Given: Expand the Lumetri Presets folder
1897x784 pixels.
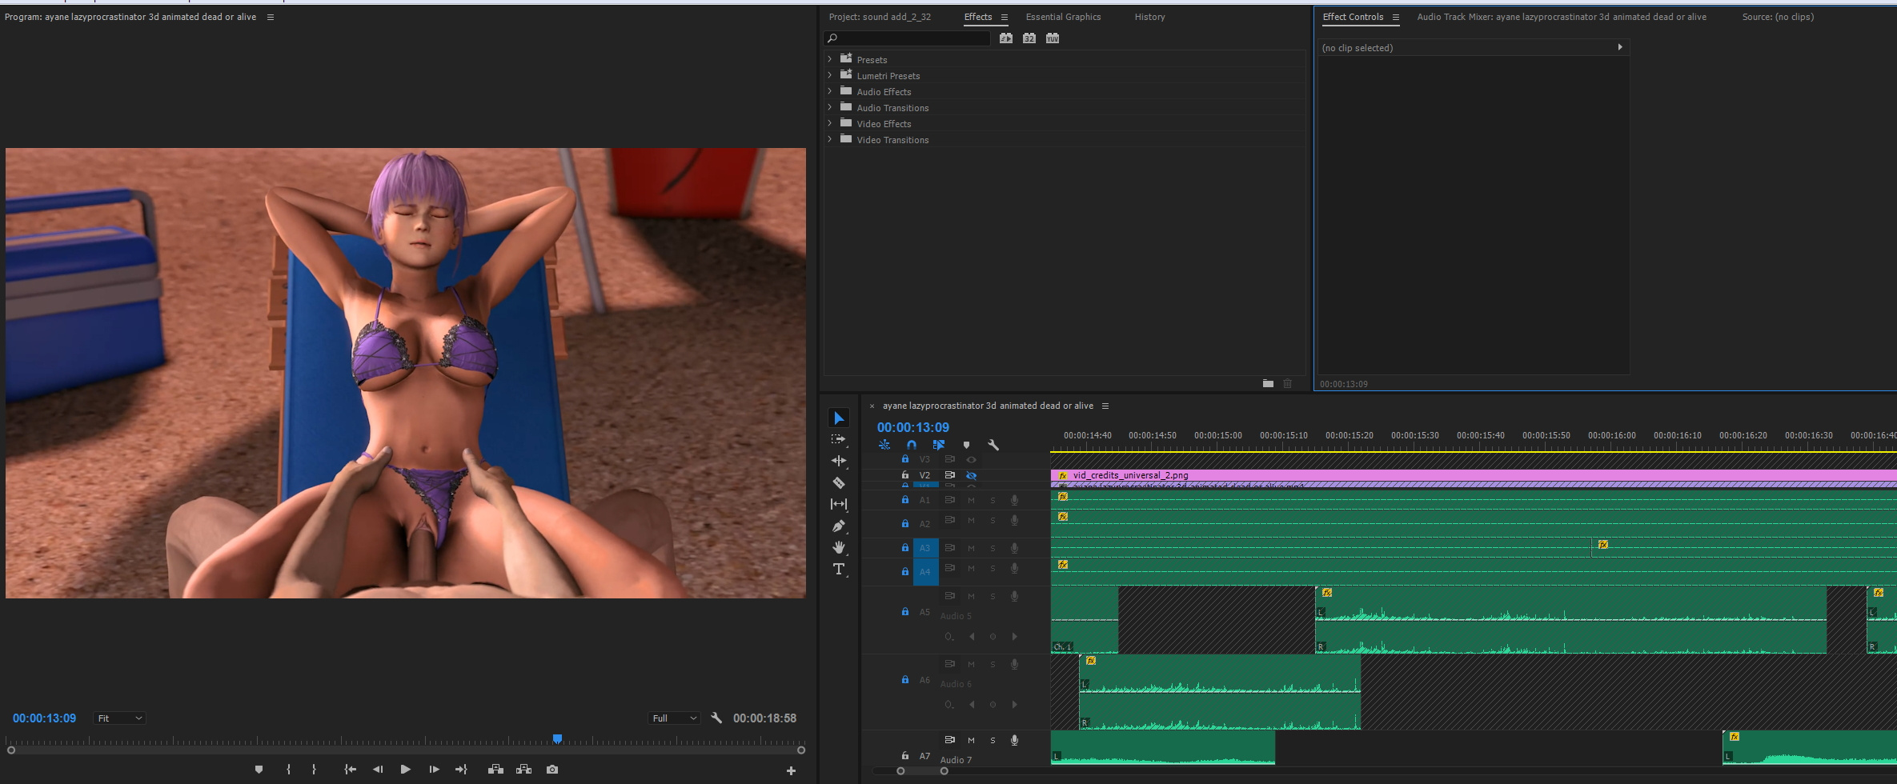Looking at the screenshot, I should (x=830, y=75).
